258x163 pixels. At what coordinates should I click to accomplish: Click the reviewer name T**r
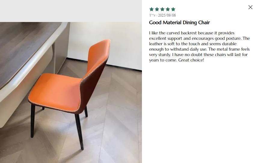pos(152,15)
